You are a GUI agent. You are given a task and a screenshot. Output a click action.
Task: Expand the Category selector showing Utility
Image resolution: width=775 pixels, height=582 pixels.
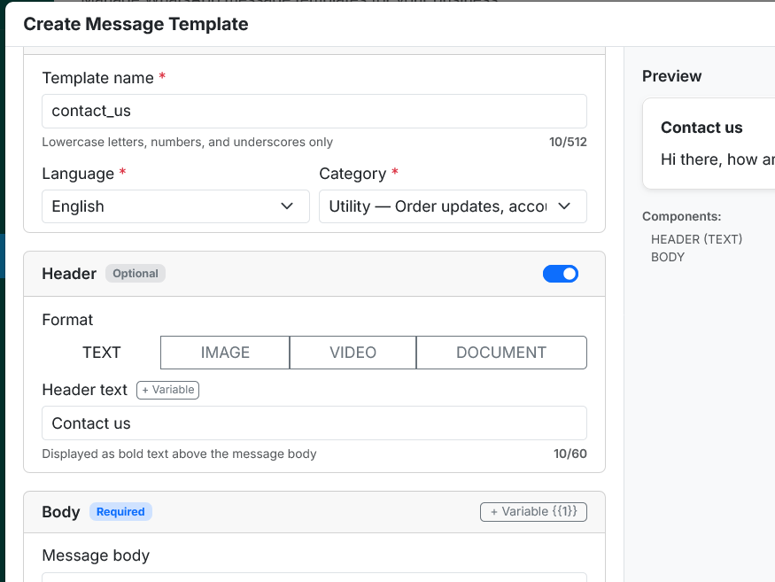[452, 206]
